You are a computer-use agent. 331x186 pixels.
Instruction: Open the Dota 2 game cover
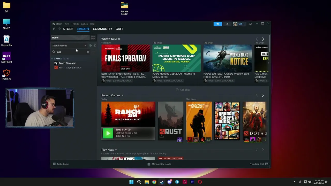click(x=255, y=121)
